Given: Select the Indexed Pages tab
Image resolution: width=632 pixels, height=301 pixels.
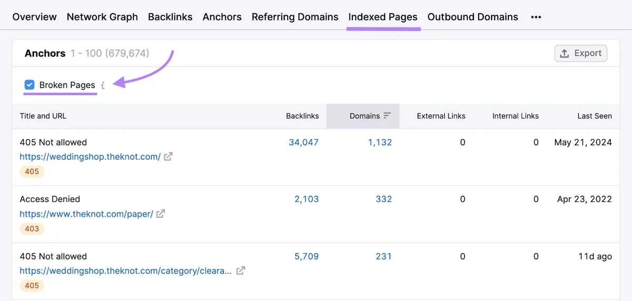Looking at the screenshot, I should (383, 17).
